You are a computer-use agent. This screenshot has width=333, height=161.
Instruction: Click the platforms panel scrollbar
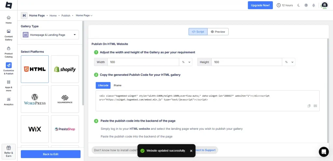[83, 63]
